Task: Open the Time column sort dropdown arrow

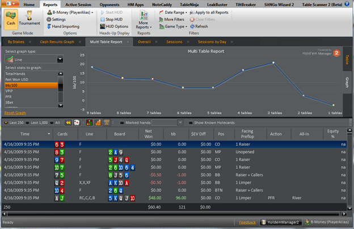Action: point(49,134)
